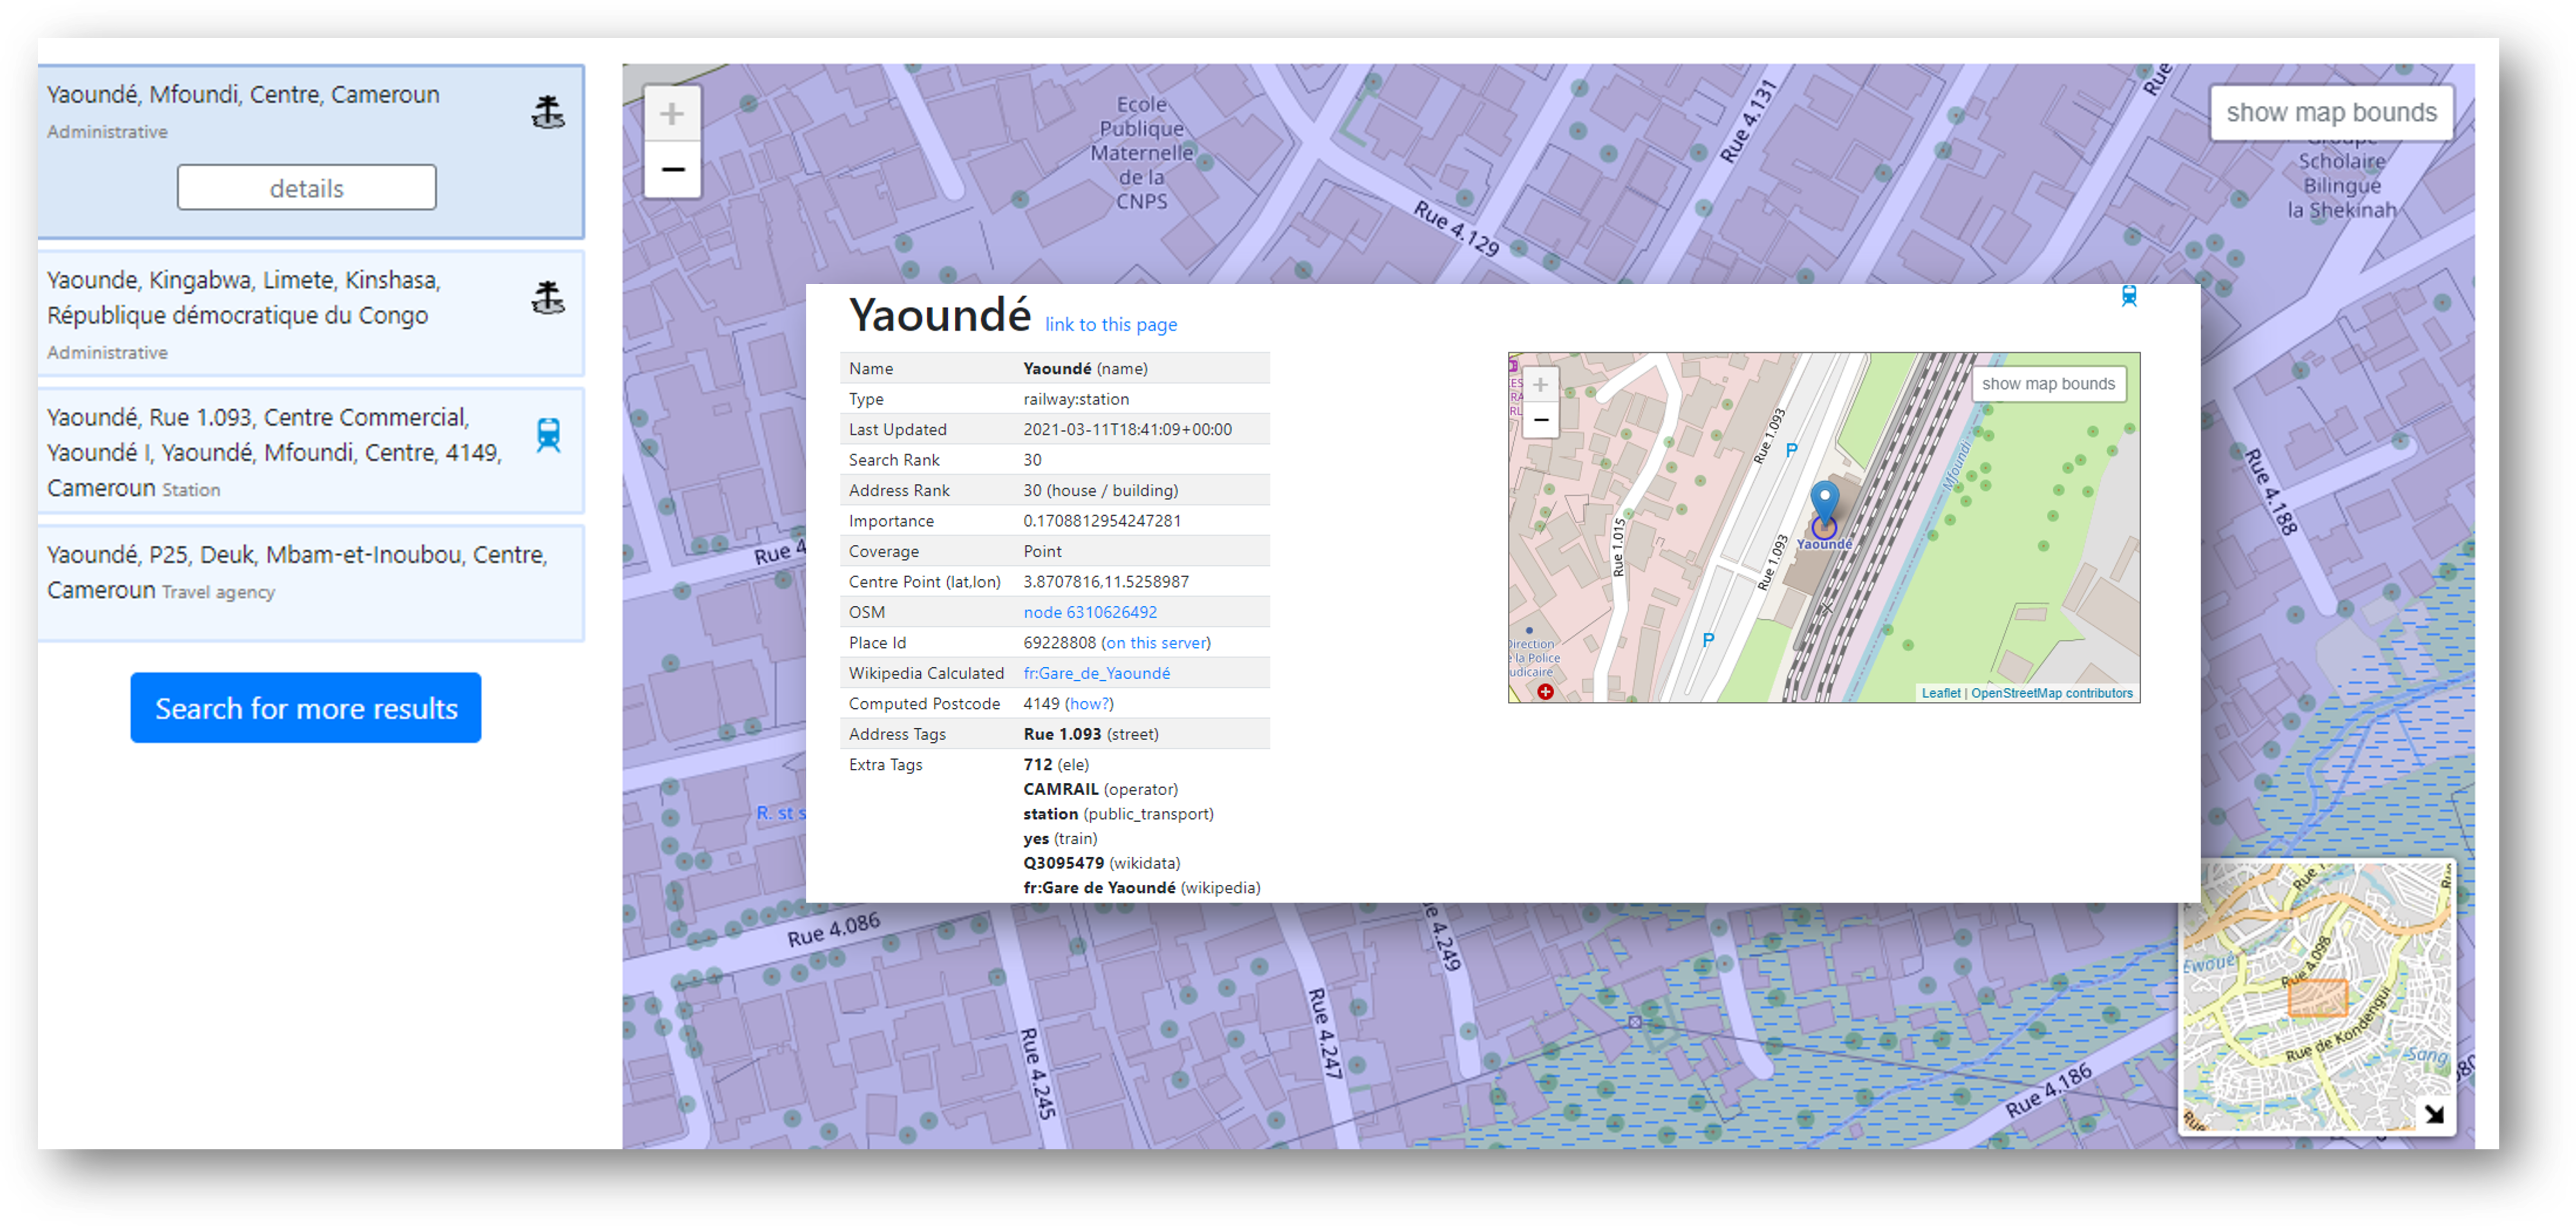Click show map bounds on mini map
The width and height of the screenshot is (2576, 1226).
[x=2048, y=384]
